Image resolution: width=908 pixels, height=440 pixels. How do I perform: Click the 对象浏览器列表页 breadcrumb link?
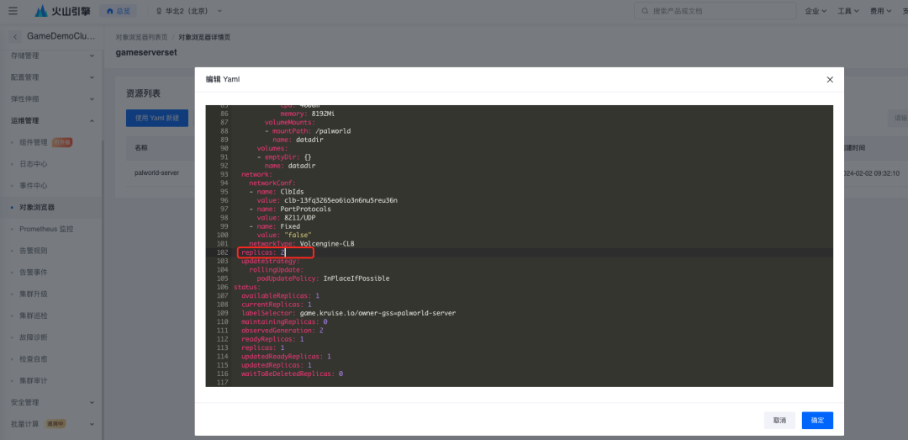click(x=141, y=38)
